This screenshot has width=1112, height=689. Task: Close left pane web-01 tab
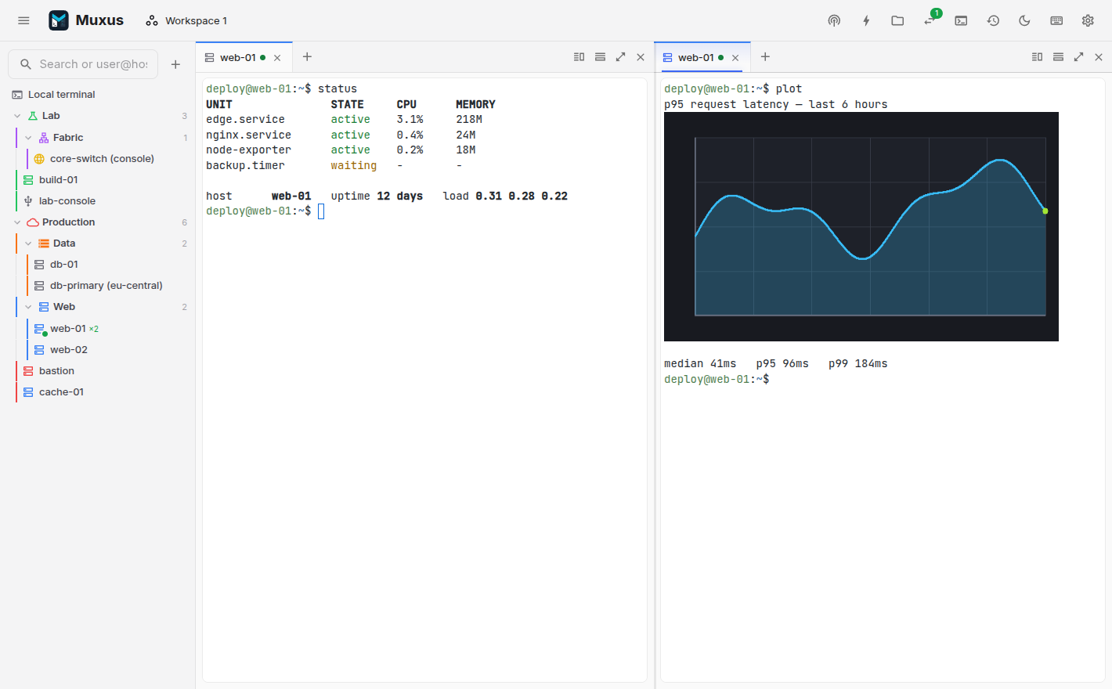(x=277, y=58)
